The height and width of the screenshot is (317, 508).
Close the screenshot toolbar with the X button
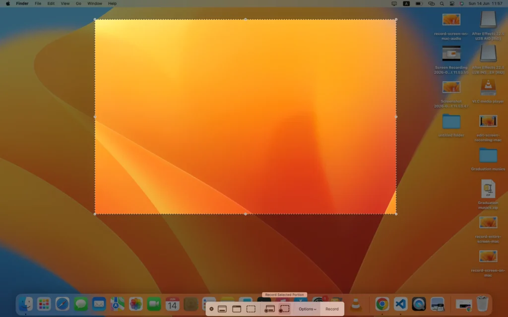[211, 309]
